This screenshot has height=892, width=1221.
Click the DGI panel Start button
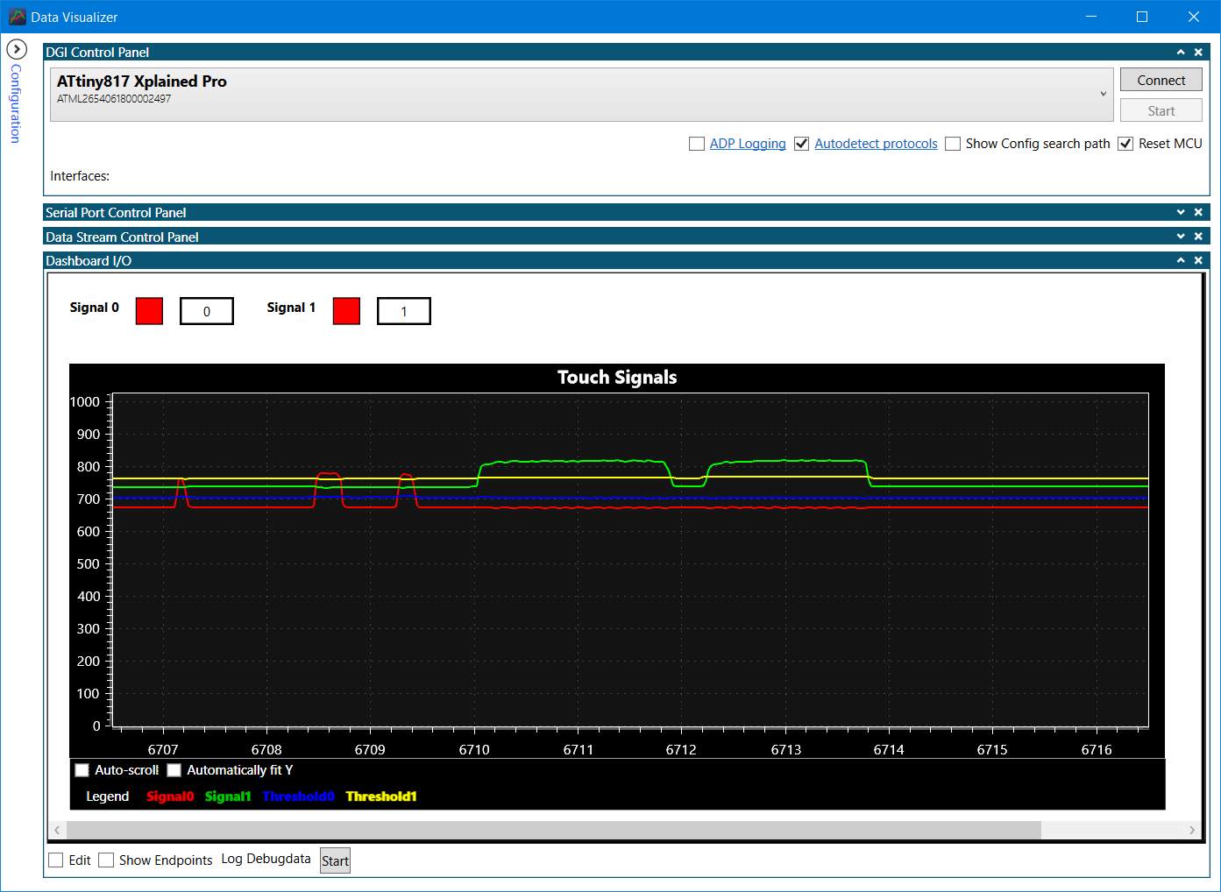[1161, 110]
